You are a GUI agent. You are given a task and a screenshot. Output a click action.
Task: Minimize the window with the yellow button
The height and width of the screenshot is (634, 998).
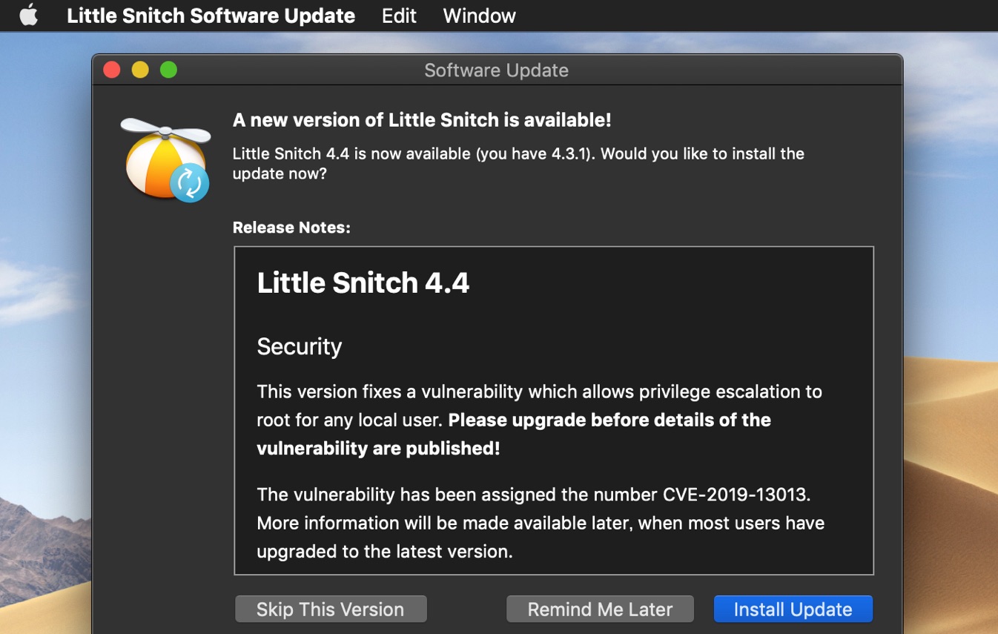pos(140,70)
